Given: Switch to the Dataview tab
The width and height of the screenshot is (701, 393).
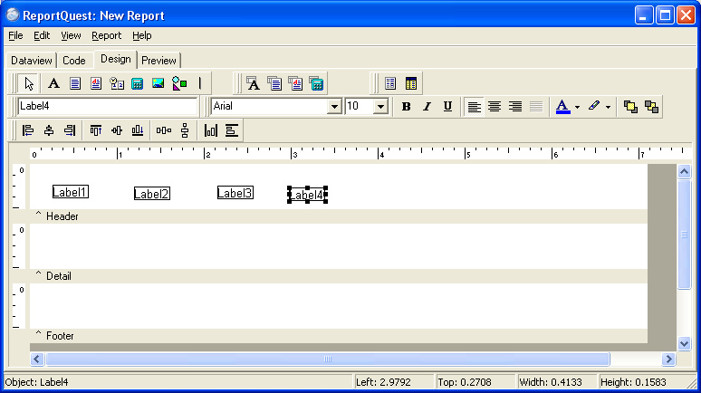Looking at the screenshot, I should tap(32, 61).
